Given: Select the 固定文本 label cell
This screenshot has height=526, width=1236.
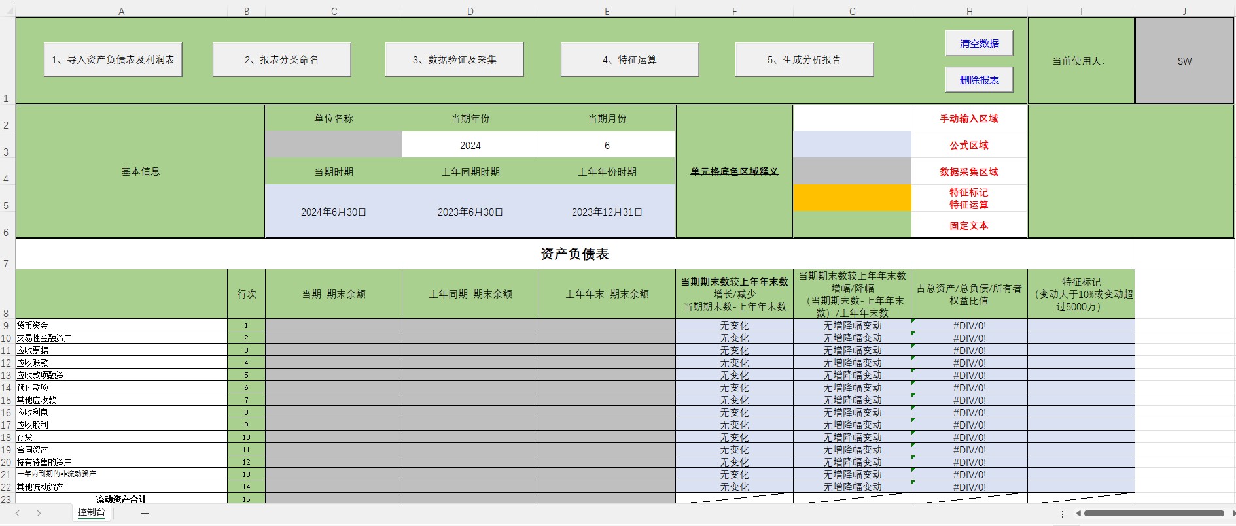Looking at the screenshot, I should click(x=969, y=225).
